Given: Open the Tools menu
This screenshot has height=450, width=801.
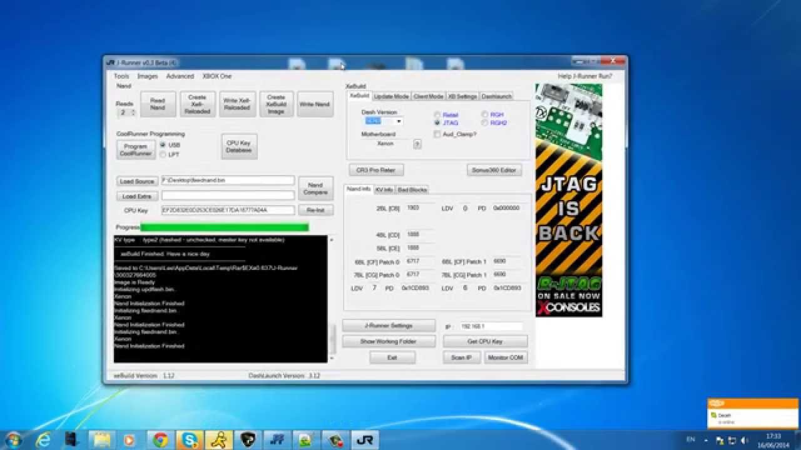Looking at the screenshot, I should pos(121,76).
